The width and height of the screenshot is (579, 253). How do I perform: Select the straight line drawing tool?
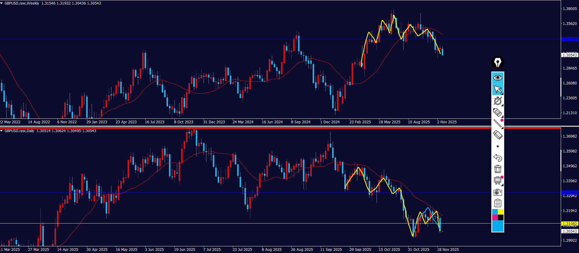[497, 124]
